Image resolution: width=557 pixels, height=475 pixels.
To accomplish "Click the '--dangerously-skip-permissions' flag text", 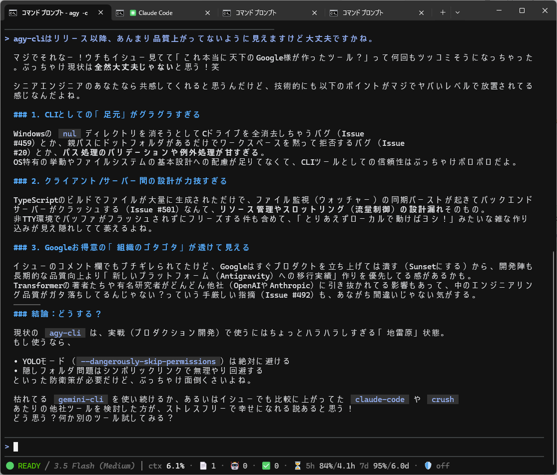I will (148, 361).
